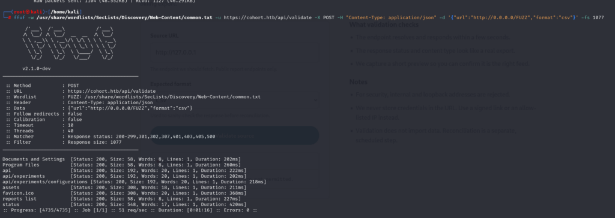Screen dimensions: 615x218
Task: Select the ':: Calibration : false' line
Action: pyautogui.click(x=44, y=119)
